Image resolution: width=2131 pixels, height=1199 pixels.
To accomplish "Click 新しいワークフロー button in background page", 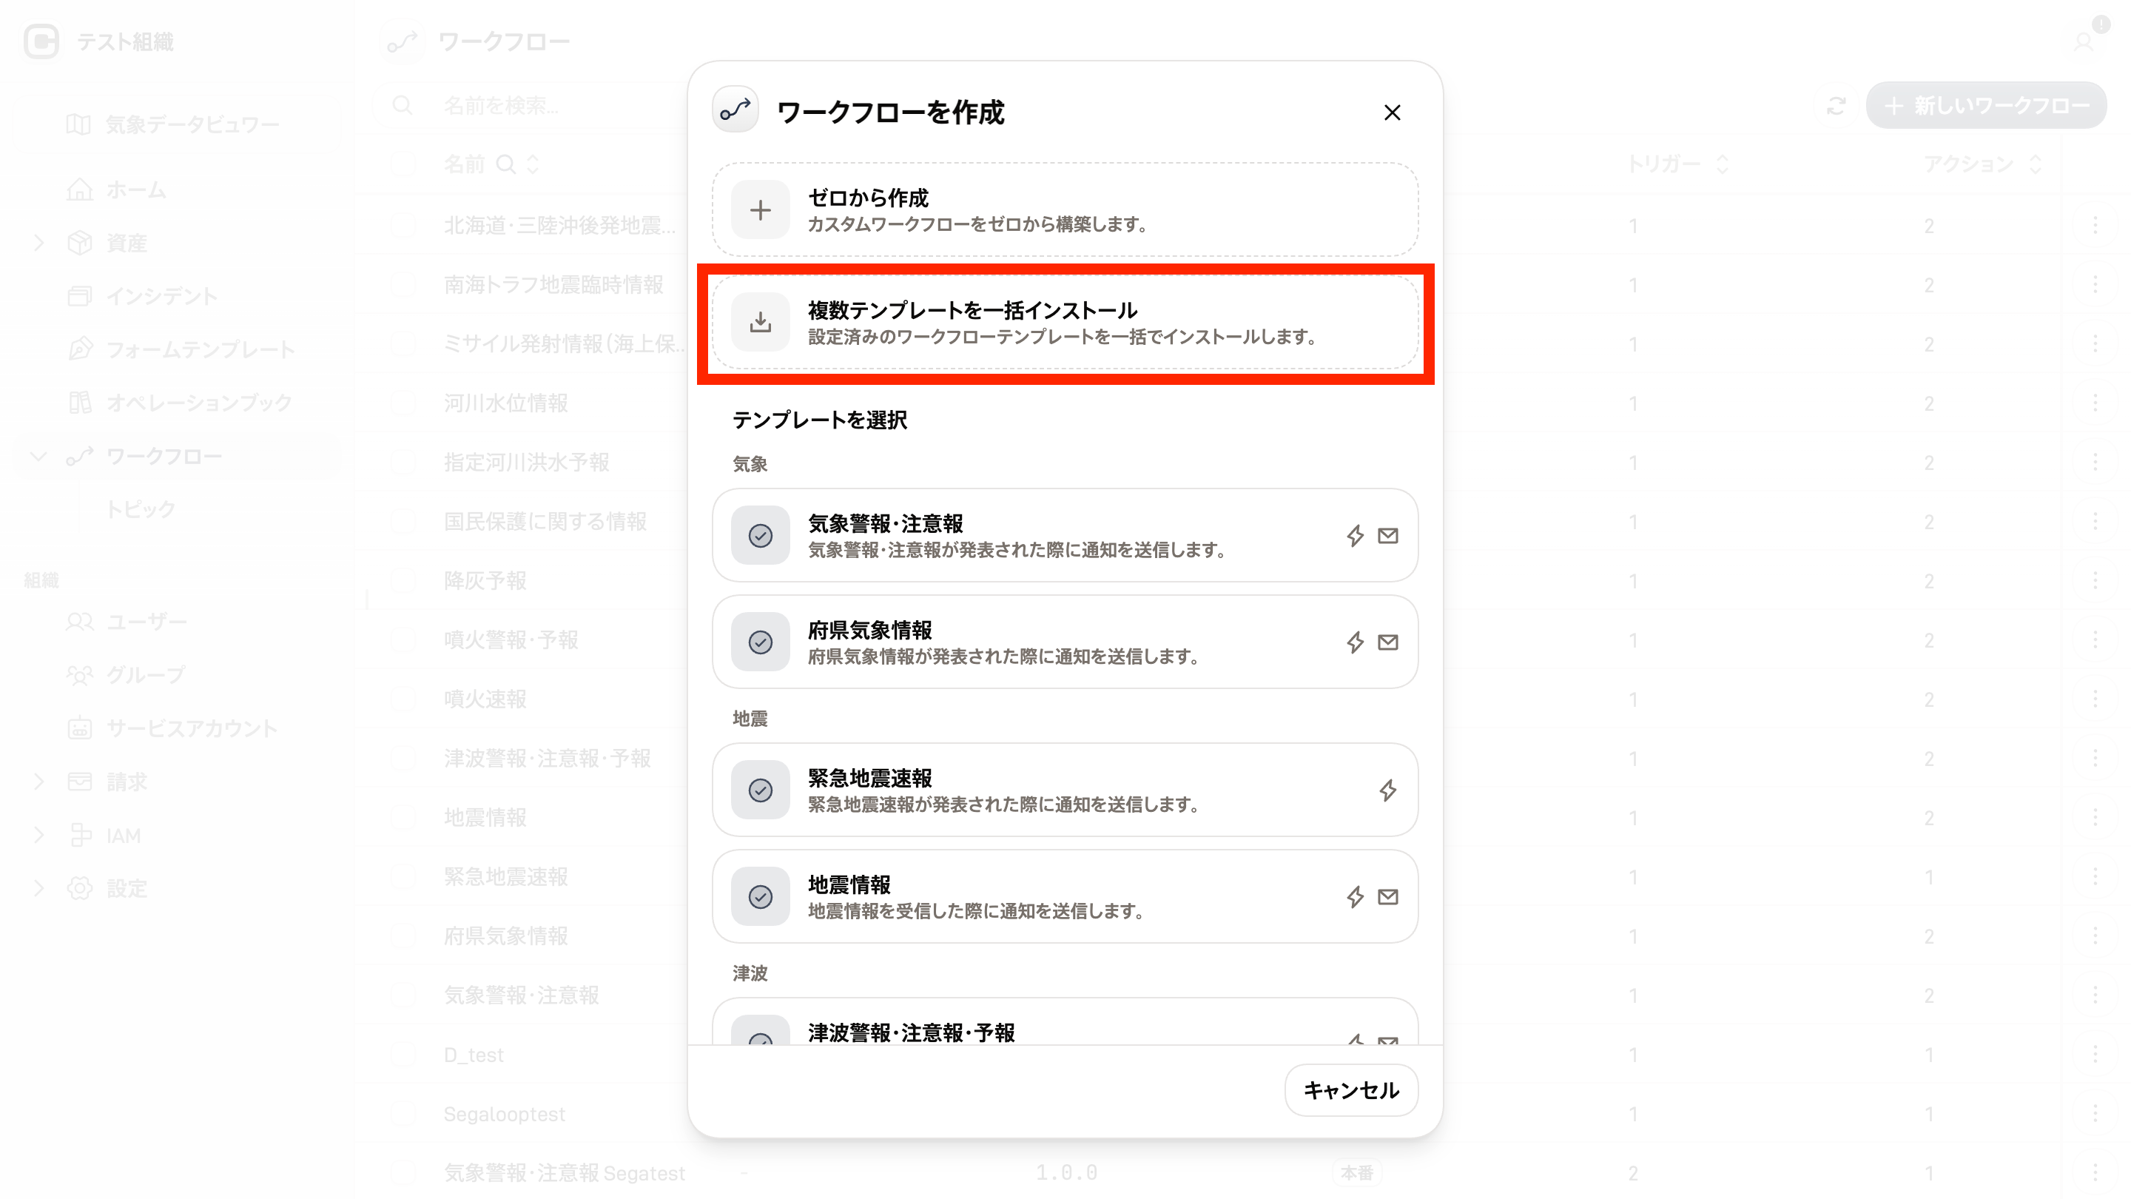I will [1986, 105].
